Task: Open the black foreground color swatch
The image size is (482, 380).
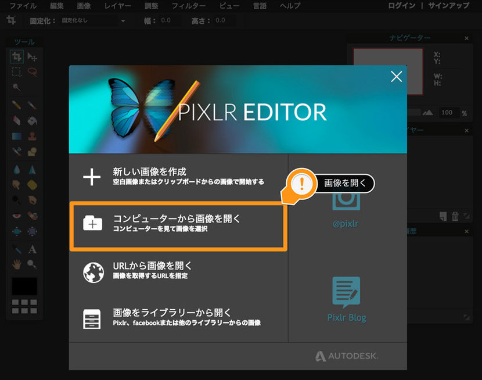Action: pos(24,286)
